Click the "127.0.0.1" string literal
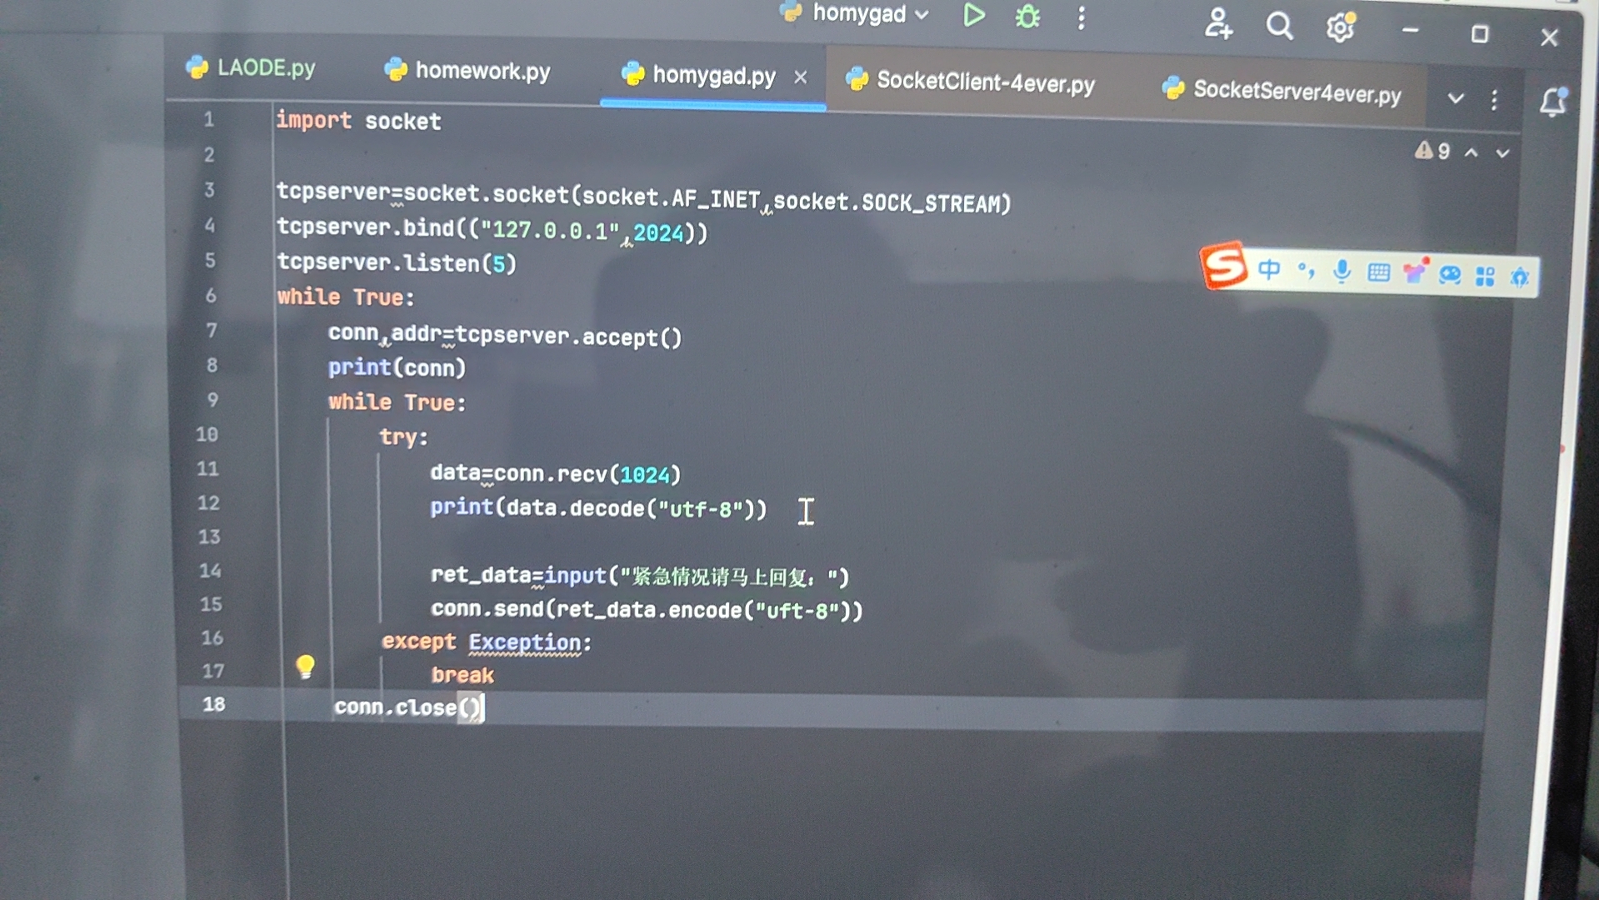Viewport: 1599px width, 900px height. click(x=551, y=231)
